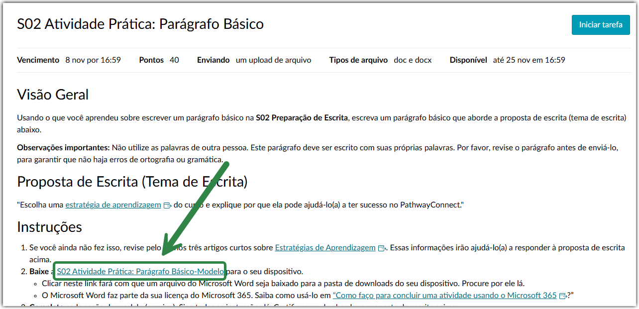Click the external-link icon beside "Estratégias de Aprendizagem"
The width and height of the screenshot is (639, 309).
381,247
